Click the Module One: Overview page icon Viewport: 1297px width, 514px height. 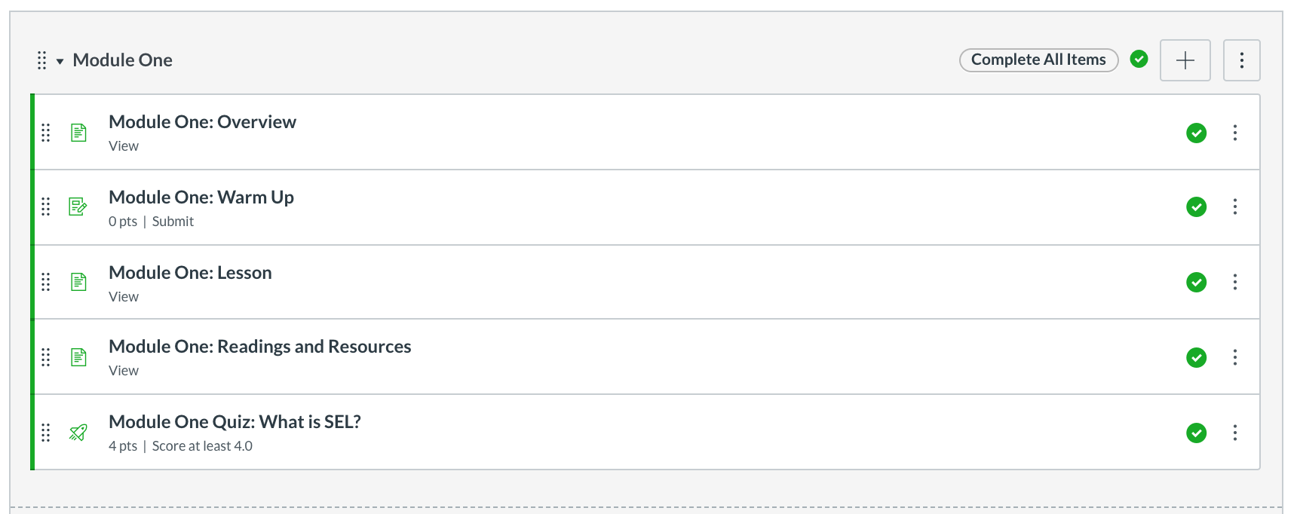tap(78, 133)
